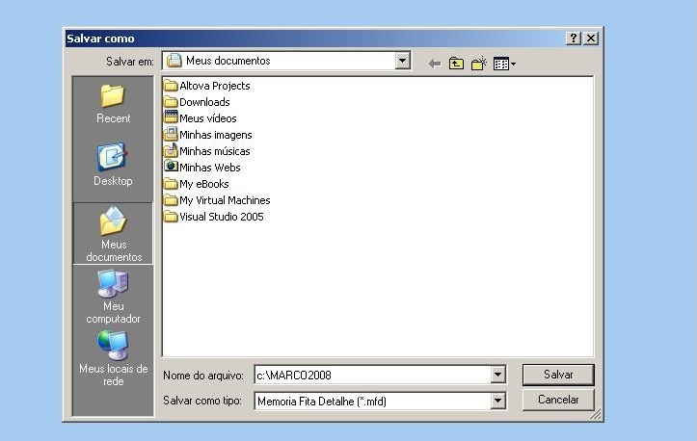Select the My Virtual Machines folder
The width and height of the screenshot is (697, 441).
pyautogui.click(x=225, y=200)
